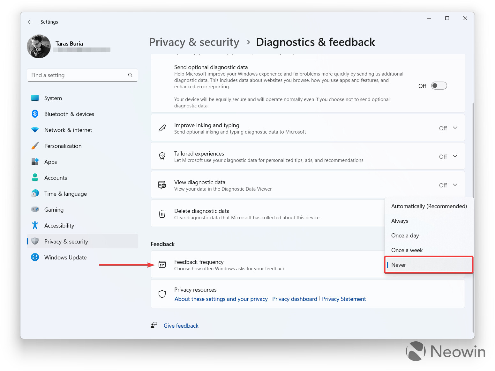Screen dimensions: 495x371
Task: Click the Privacy resources shield icon
Action: pyautogui.click(x=162, y=294)
